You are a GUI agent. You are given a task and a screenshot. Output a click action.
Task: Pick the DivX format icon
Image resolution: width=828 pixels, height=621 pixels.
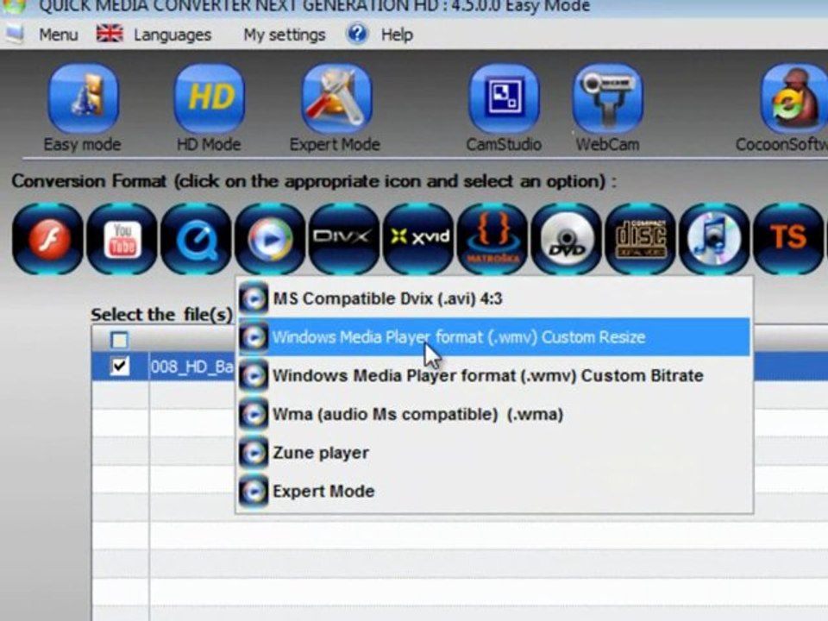pos(344,239)
